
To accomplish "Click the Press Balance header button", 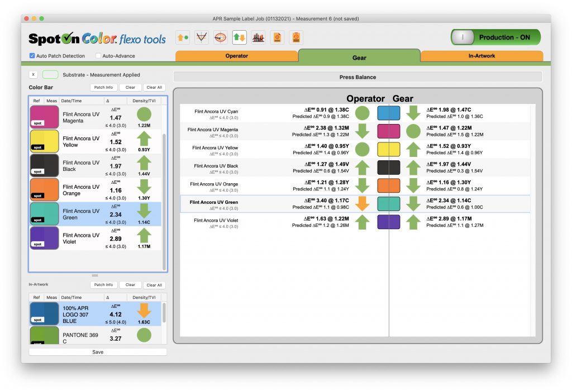I will tap(357, 77).
